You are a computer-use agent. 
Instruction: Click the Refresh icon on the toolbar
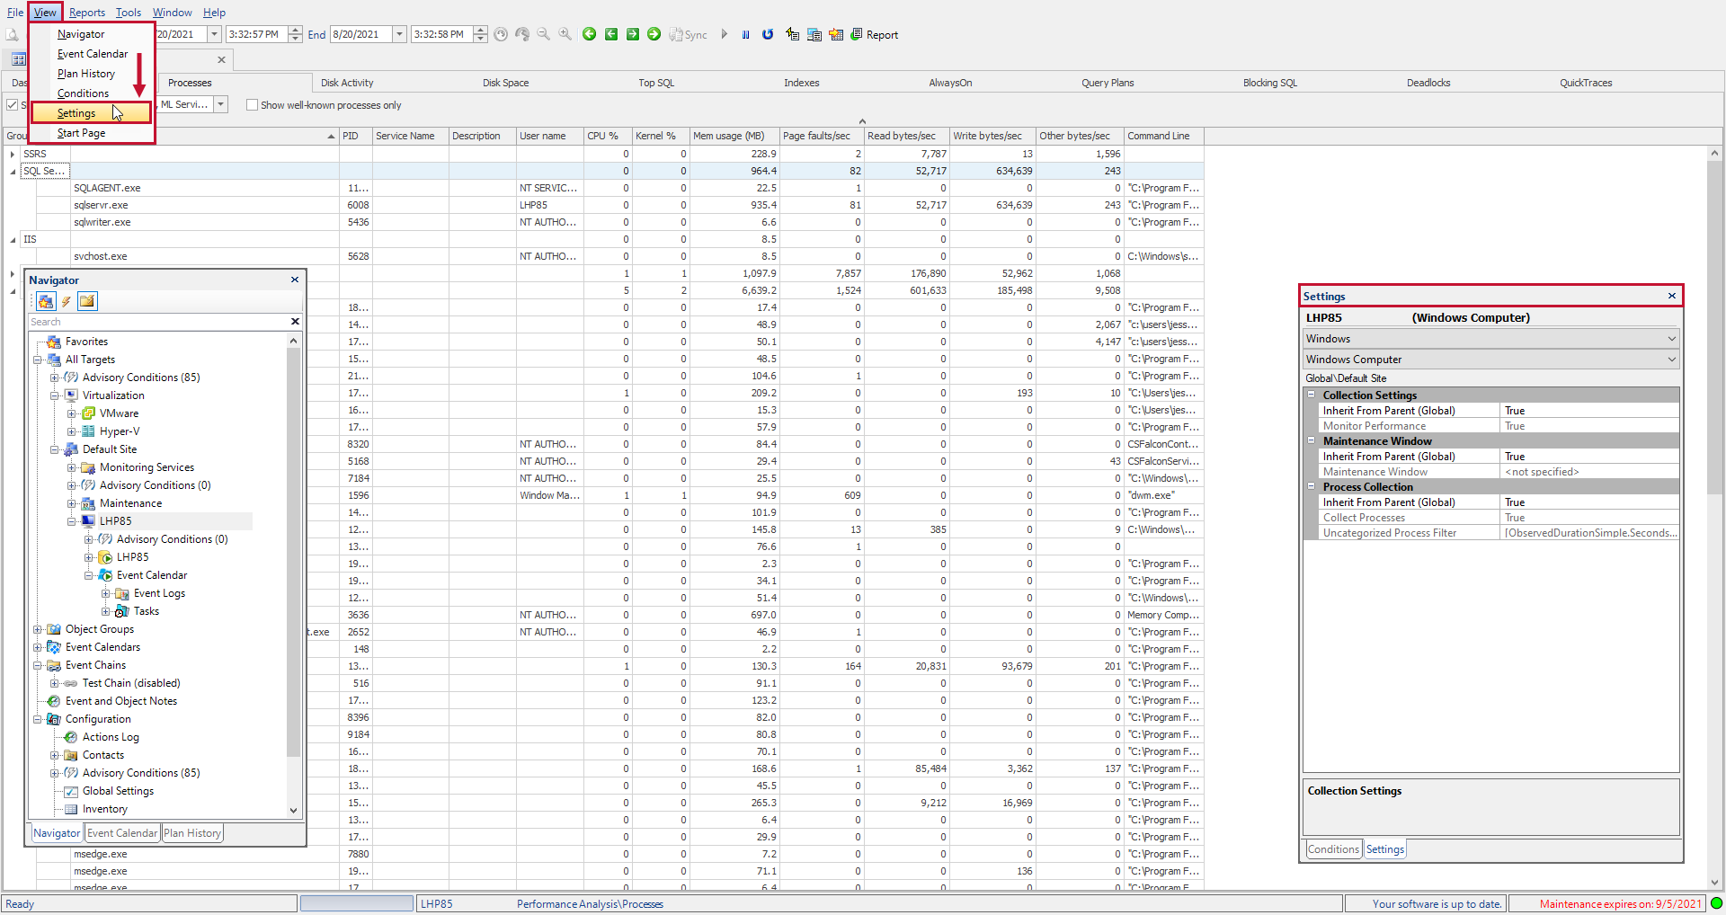tap(768, 34)
